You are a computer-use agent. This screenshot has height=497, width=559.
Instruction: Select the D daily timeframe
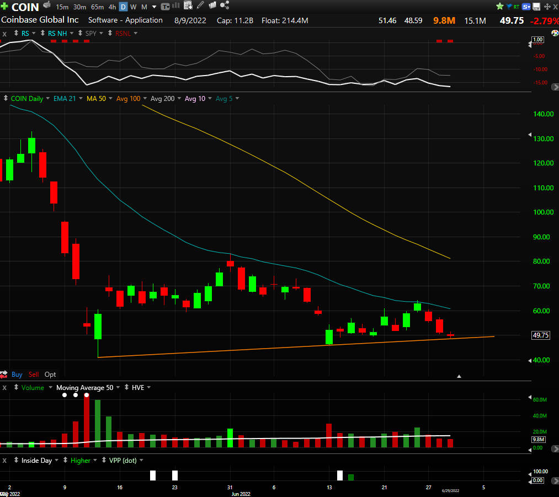(123, 7)
